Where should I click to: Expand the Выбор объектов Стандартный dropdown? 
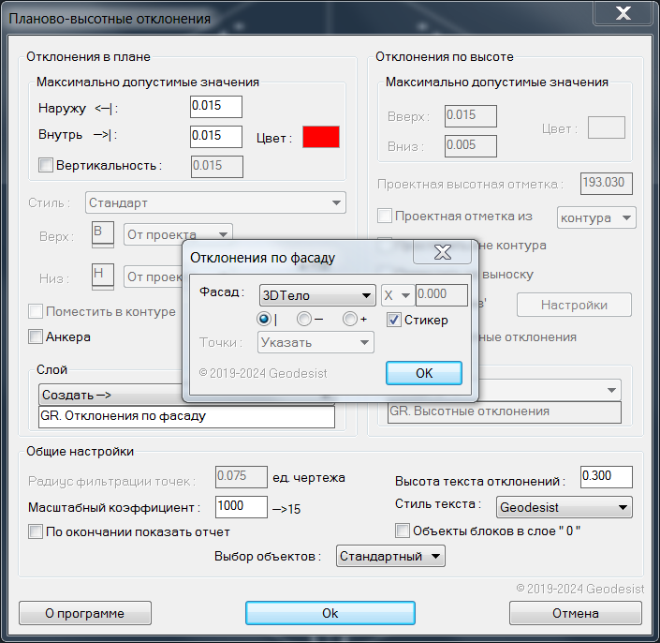(x=389, y=557)
